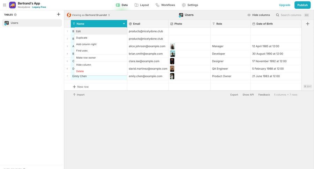Select the Product Owner role cell

[231, 76]
